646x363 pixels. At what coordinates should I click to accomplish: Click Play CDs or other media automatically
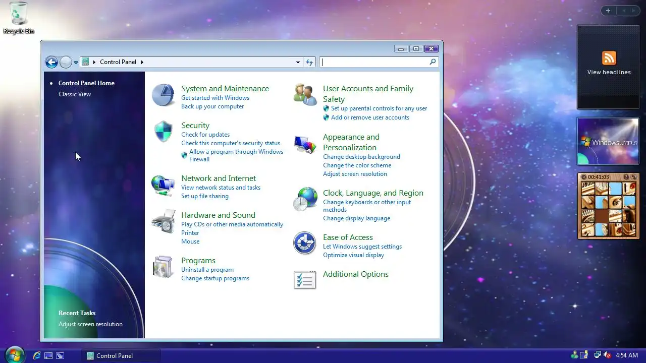(232, 224)
